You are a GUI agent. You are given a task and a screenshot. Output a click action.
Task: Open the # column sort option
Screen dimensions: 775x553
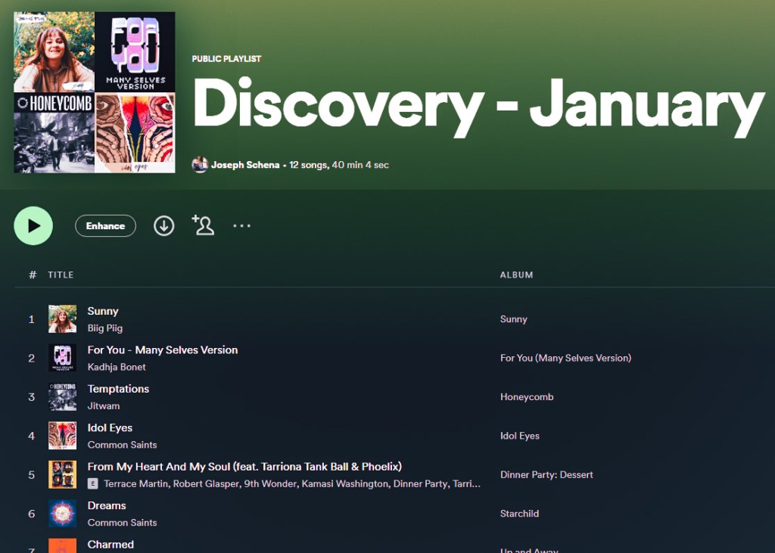click(x=31, y=275)
